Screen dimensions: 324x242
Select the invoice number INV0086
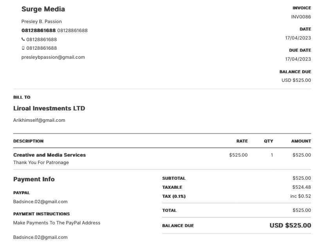[300, 16]
